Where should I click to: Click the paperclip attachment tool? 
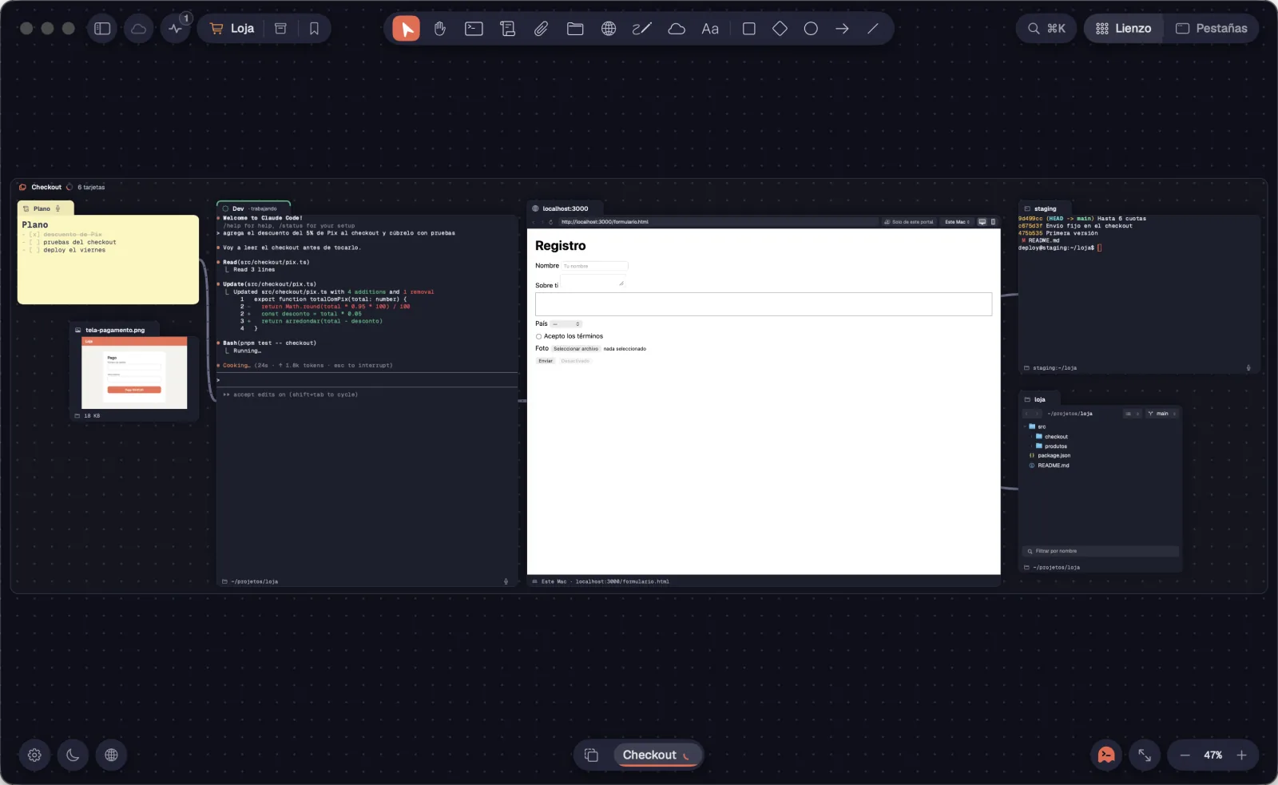pos(541,29)
